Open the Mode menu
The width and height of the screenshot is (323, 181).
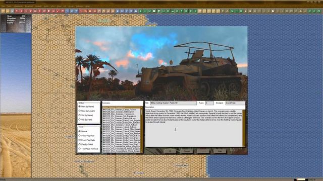(71, 7)
